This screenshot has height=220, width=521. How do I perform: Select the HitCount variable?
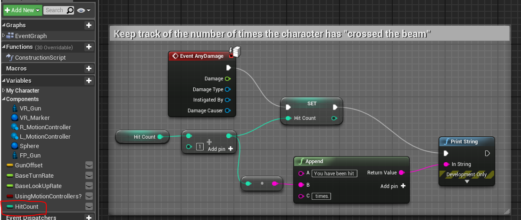click(x=26, y=206)
